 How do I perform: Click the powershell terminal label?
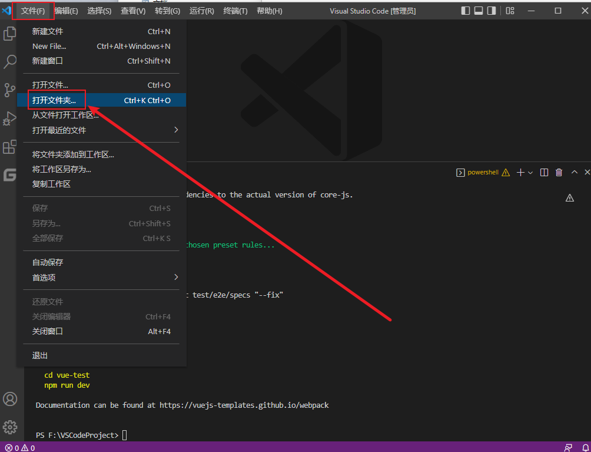point(483,173)
